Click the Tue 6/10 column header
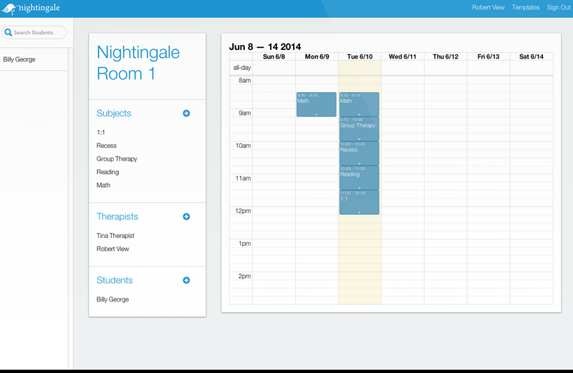Viewport: 573px width, 373px height. click(x=360, y=56)
